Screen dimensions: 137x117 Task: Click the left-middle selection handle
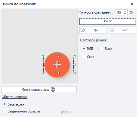43,65
